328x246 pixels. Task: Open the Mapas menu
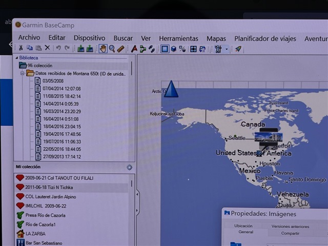216,39
